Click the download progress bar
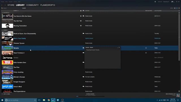This screenshot has height=102, width=181. click(90, 96)
